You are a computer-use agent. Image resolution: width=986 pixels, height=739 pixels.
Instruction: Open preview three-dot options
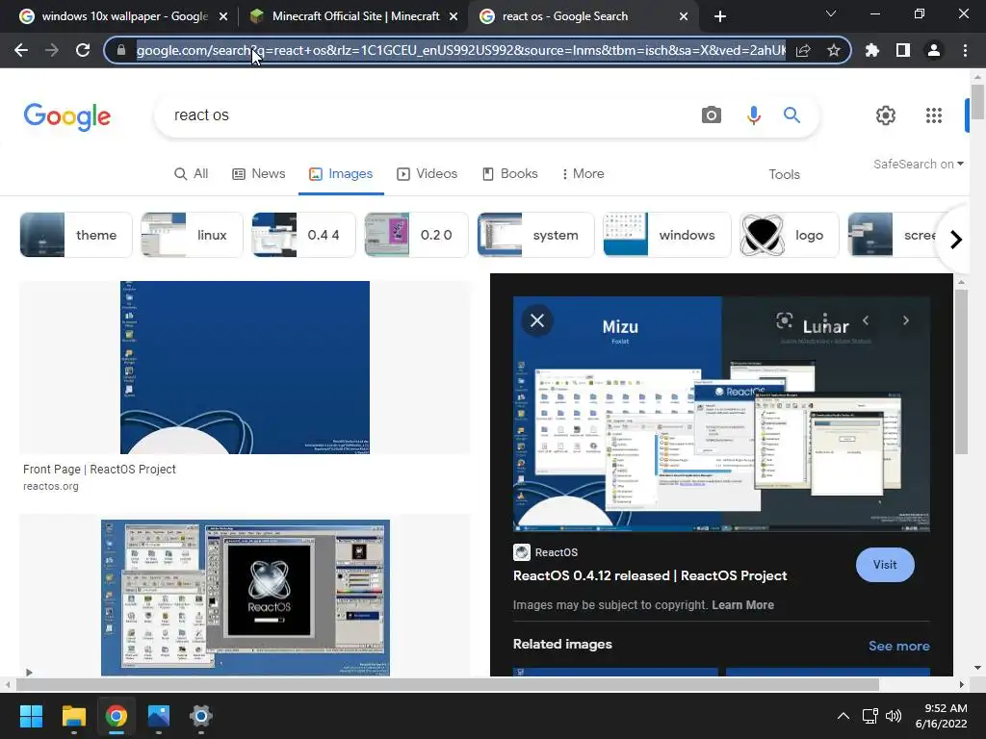click(825, 320)
